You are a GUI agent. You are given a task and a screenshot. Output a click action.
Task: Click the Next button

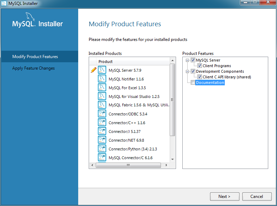224,197
